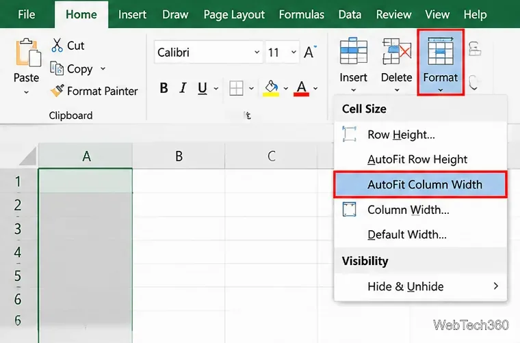The image size is (520, 343).
Task: Open the font size 11 dropdown
Action: point(294,52)
